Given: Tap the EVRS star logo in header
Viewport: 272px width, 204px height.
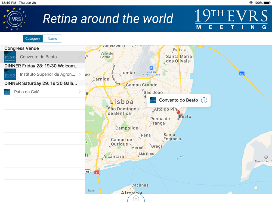Looking at the screenshot, I should [x=15, y=18].
